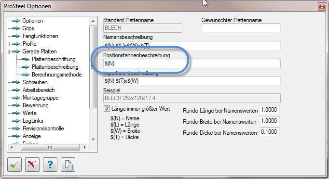Select Grips in the tree
Image resolution: width=329 pixels, height=179 pixels.
point(28,28)
